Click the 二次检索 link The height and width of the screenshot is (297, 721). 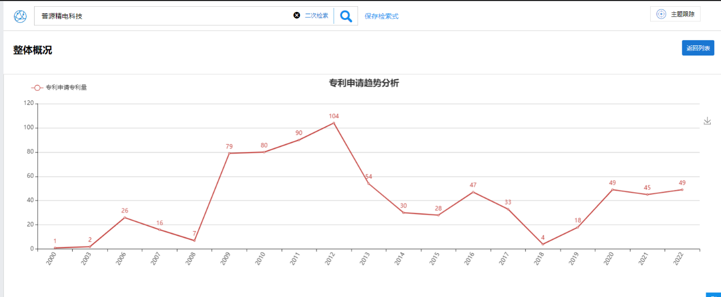tap(317, 16)
